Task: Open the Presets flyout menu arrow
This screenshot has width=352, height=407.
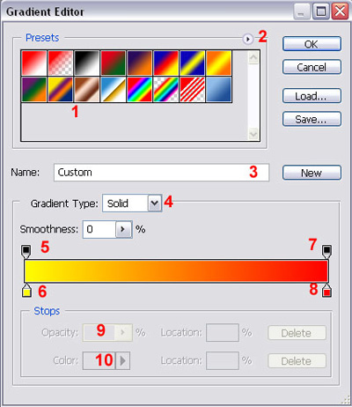Action: pos(248,39)
